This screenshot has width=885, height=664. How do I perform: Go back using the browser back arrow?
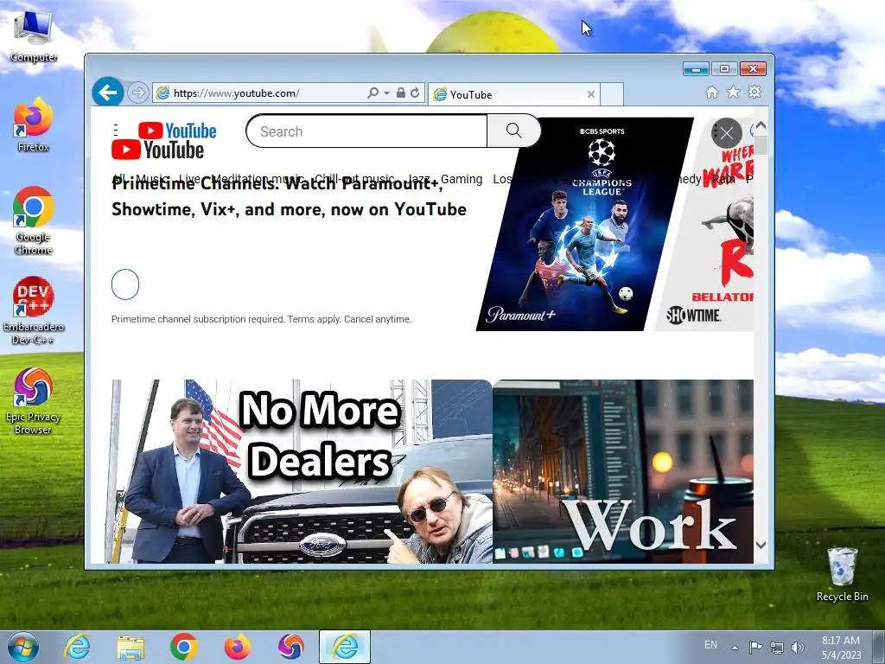107,92
